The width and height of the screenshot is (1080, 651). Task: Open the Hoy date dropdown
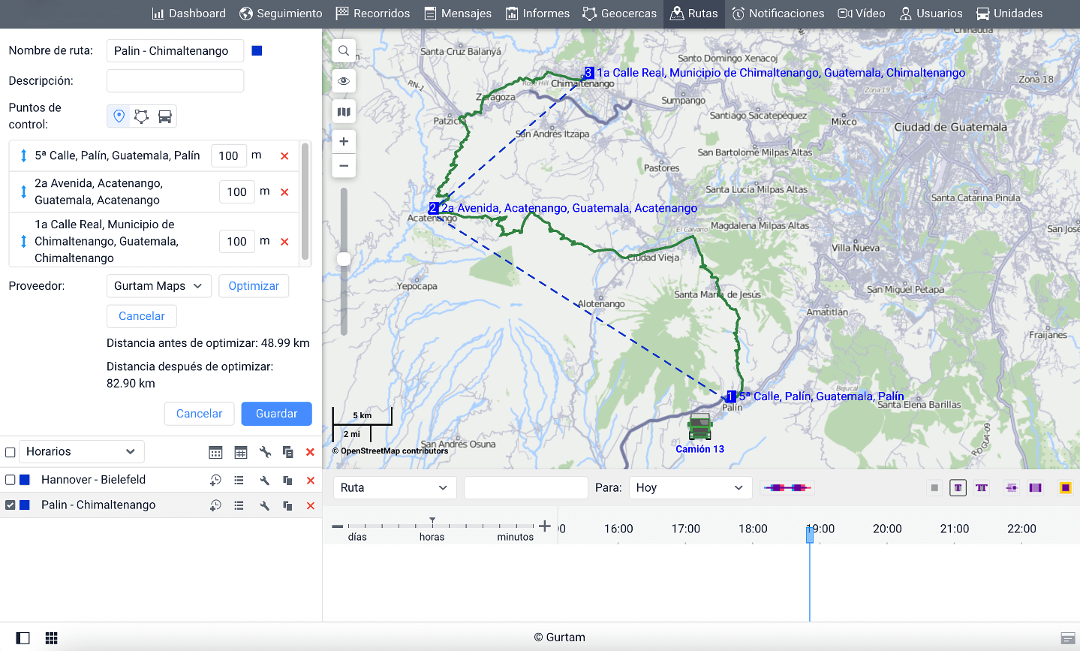point(690,487)
